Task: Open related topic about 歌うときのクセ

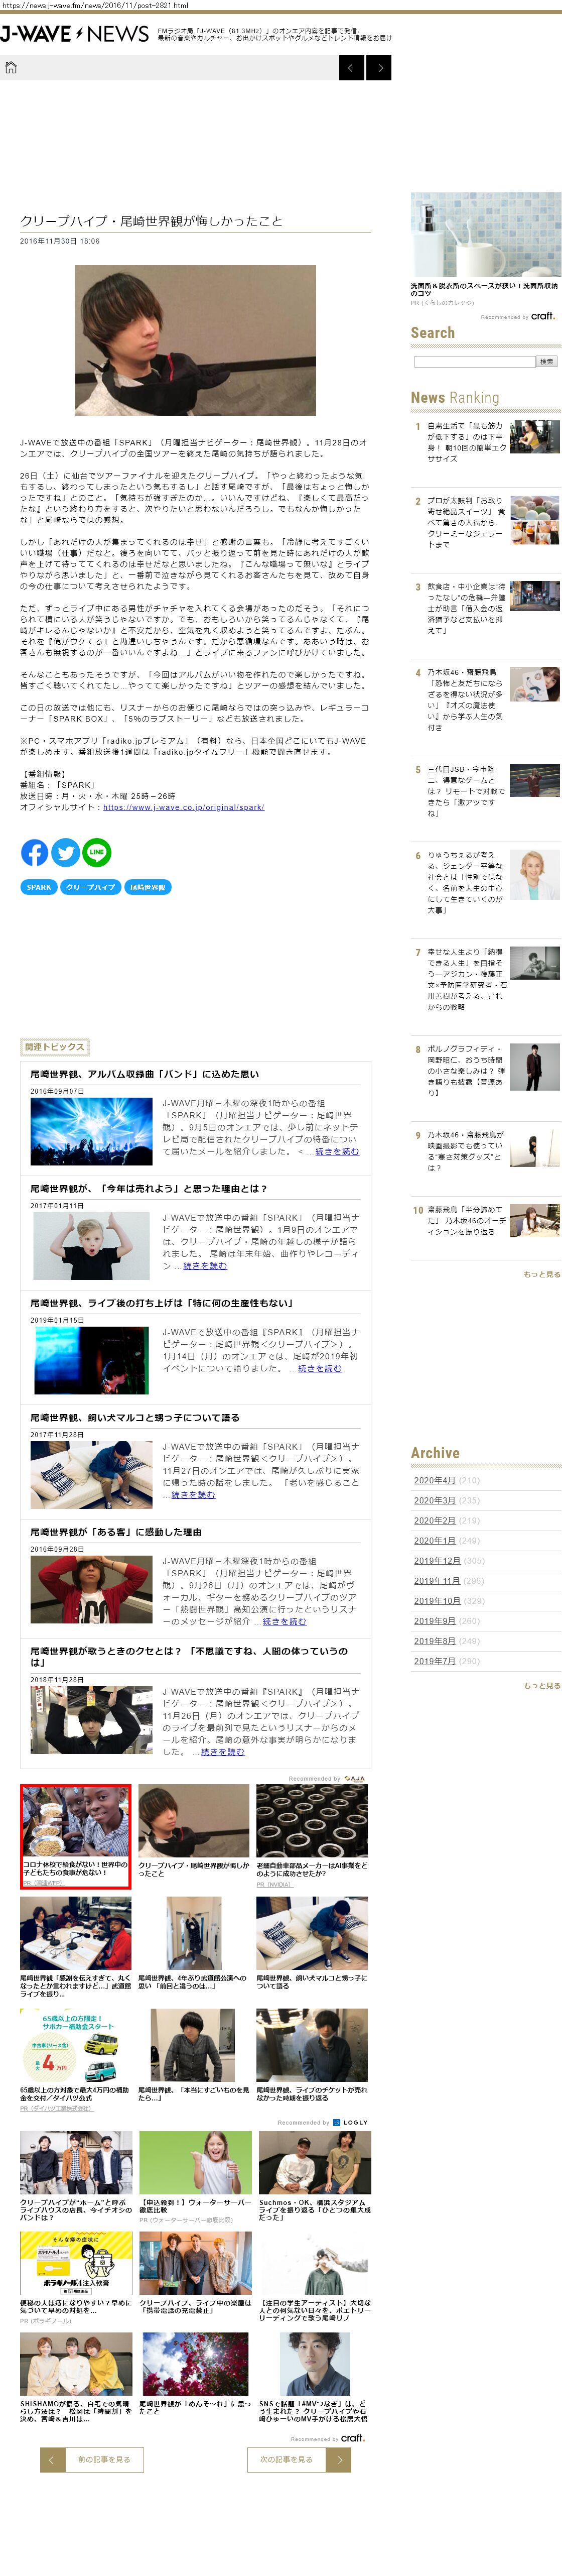Action: point(189,1656)
